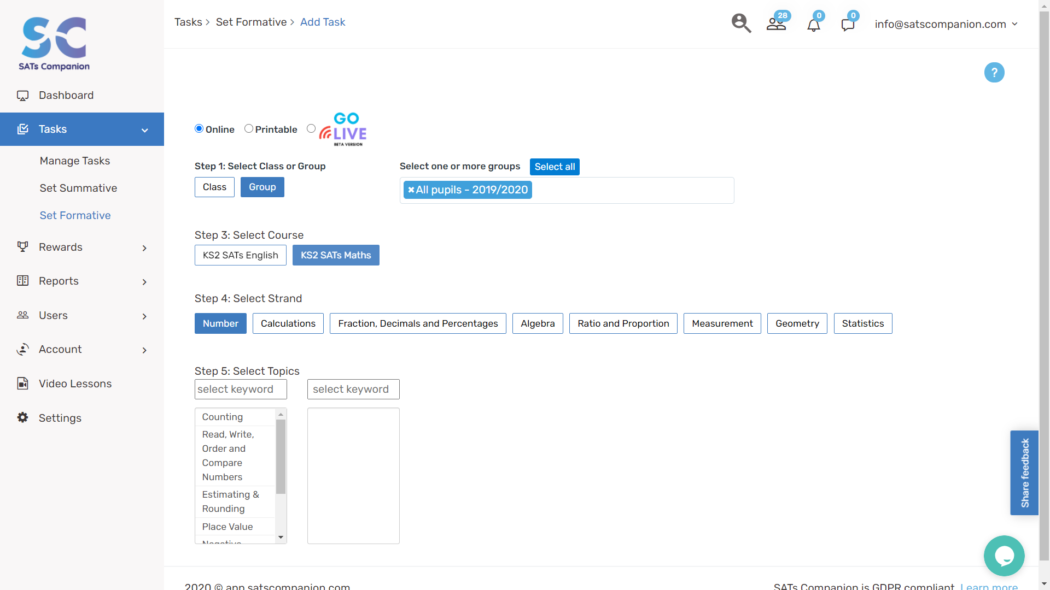
Task: Select KS2 SATs English course
Action: (x=241, y=255)
